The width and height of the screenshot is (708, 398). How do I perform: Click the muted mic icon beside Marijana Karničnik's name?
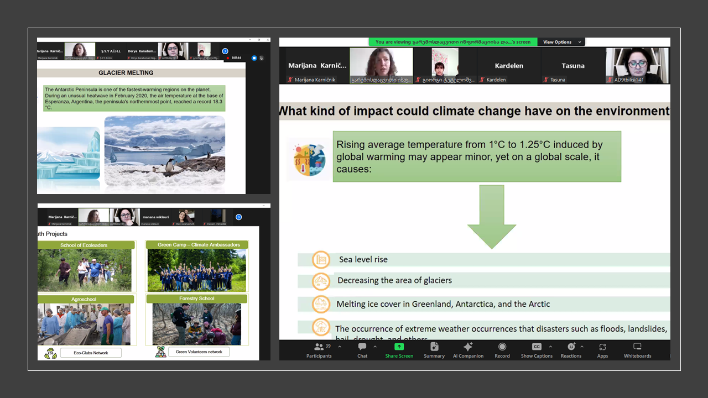[x=290, y=80]
